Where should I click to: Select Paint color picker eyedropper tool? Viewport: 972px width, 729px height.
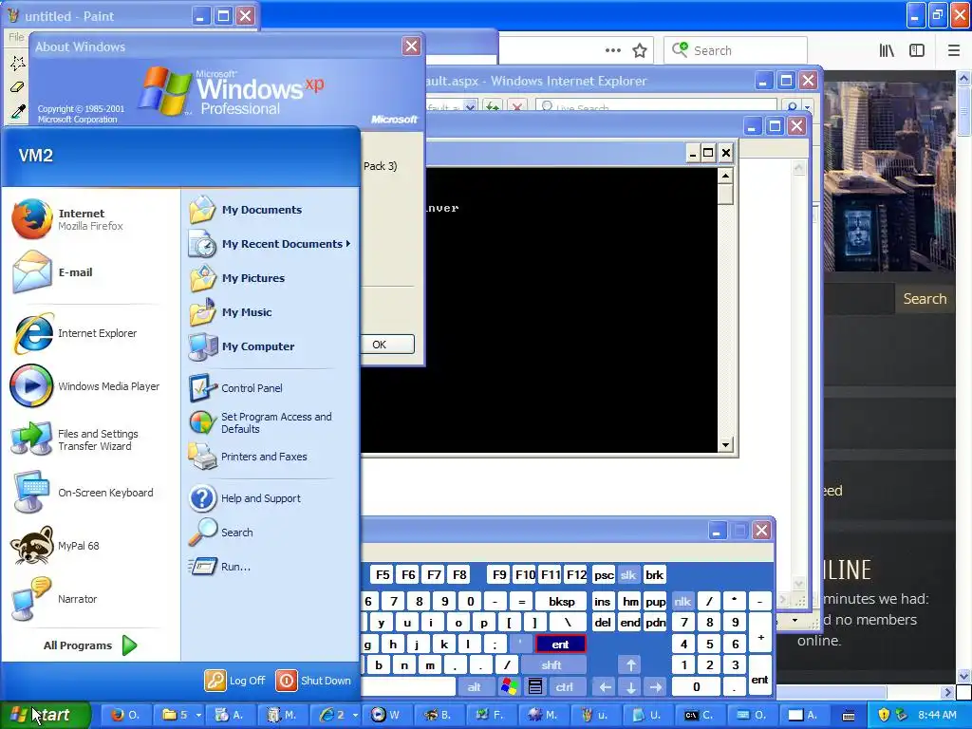click(x=17, y=112)
